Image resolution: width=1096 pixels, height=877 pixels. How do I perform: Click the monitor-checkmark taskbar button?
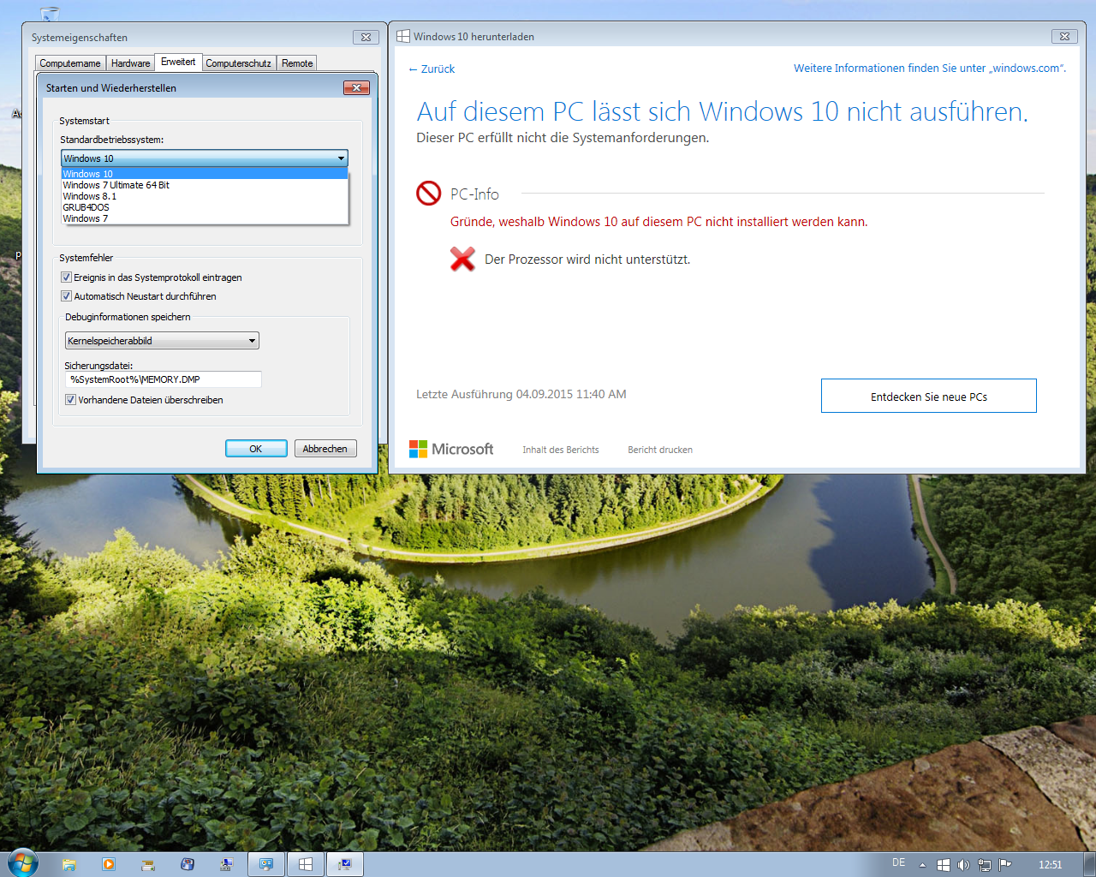click(345, 864)
